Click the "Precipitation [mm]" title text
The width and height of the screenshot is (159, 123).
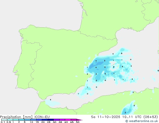16,117
